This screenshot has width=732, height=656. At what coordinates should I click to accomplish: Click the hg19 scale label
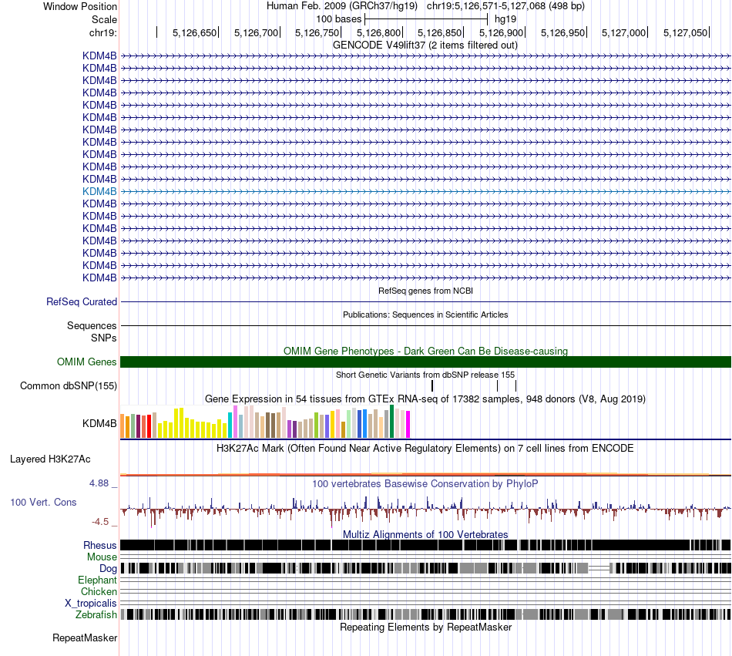click(505, 19)
